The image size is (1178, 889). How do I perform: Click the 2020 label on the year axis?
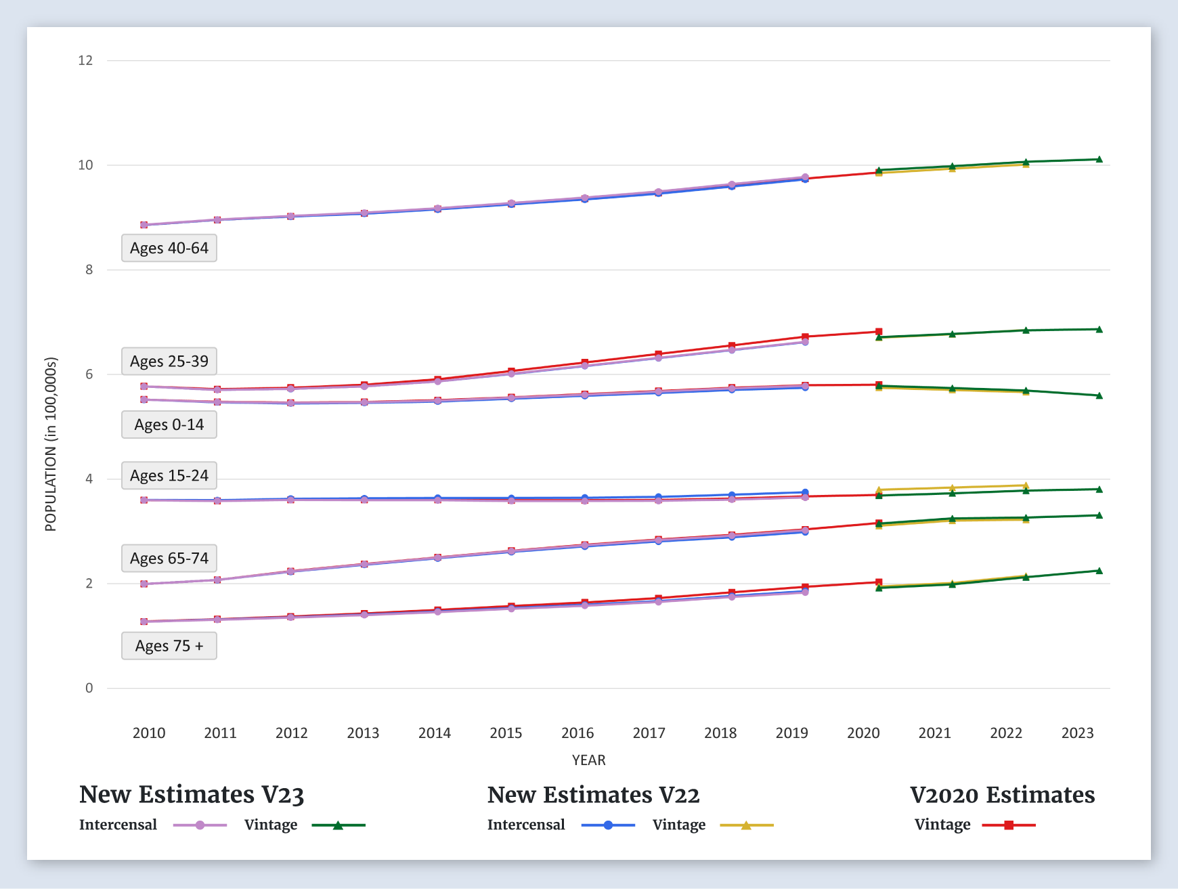click(x=863, y=733)
